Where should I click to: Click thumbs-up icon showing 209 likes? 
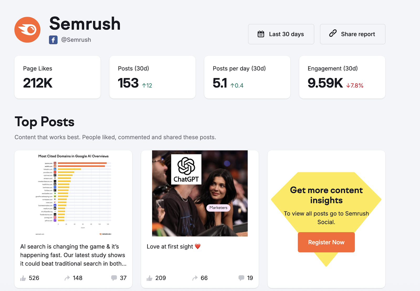coord(150,278)
